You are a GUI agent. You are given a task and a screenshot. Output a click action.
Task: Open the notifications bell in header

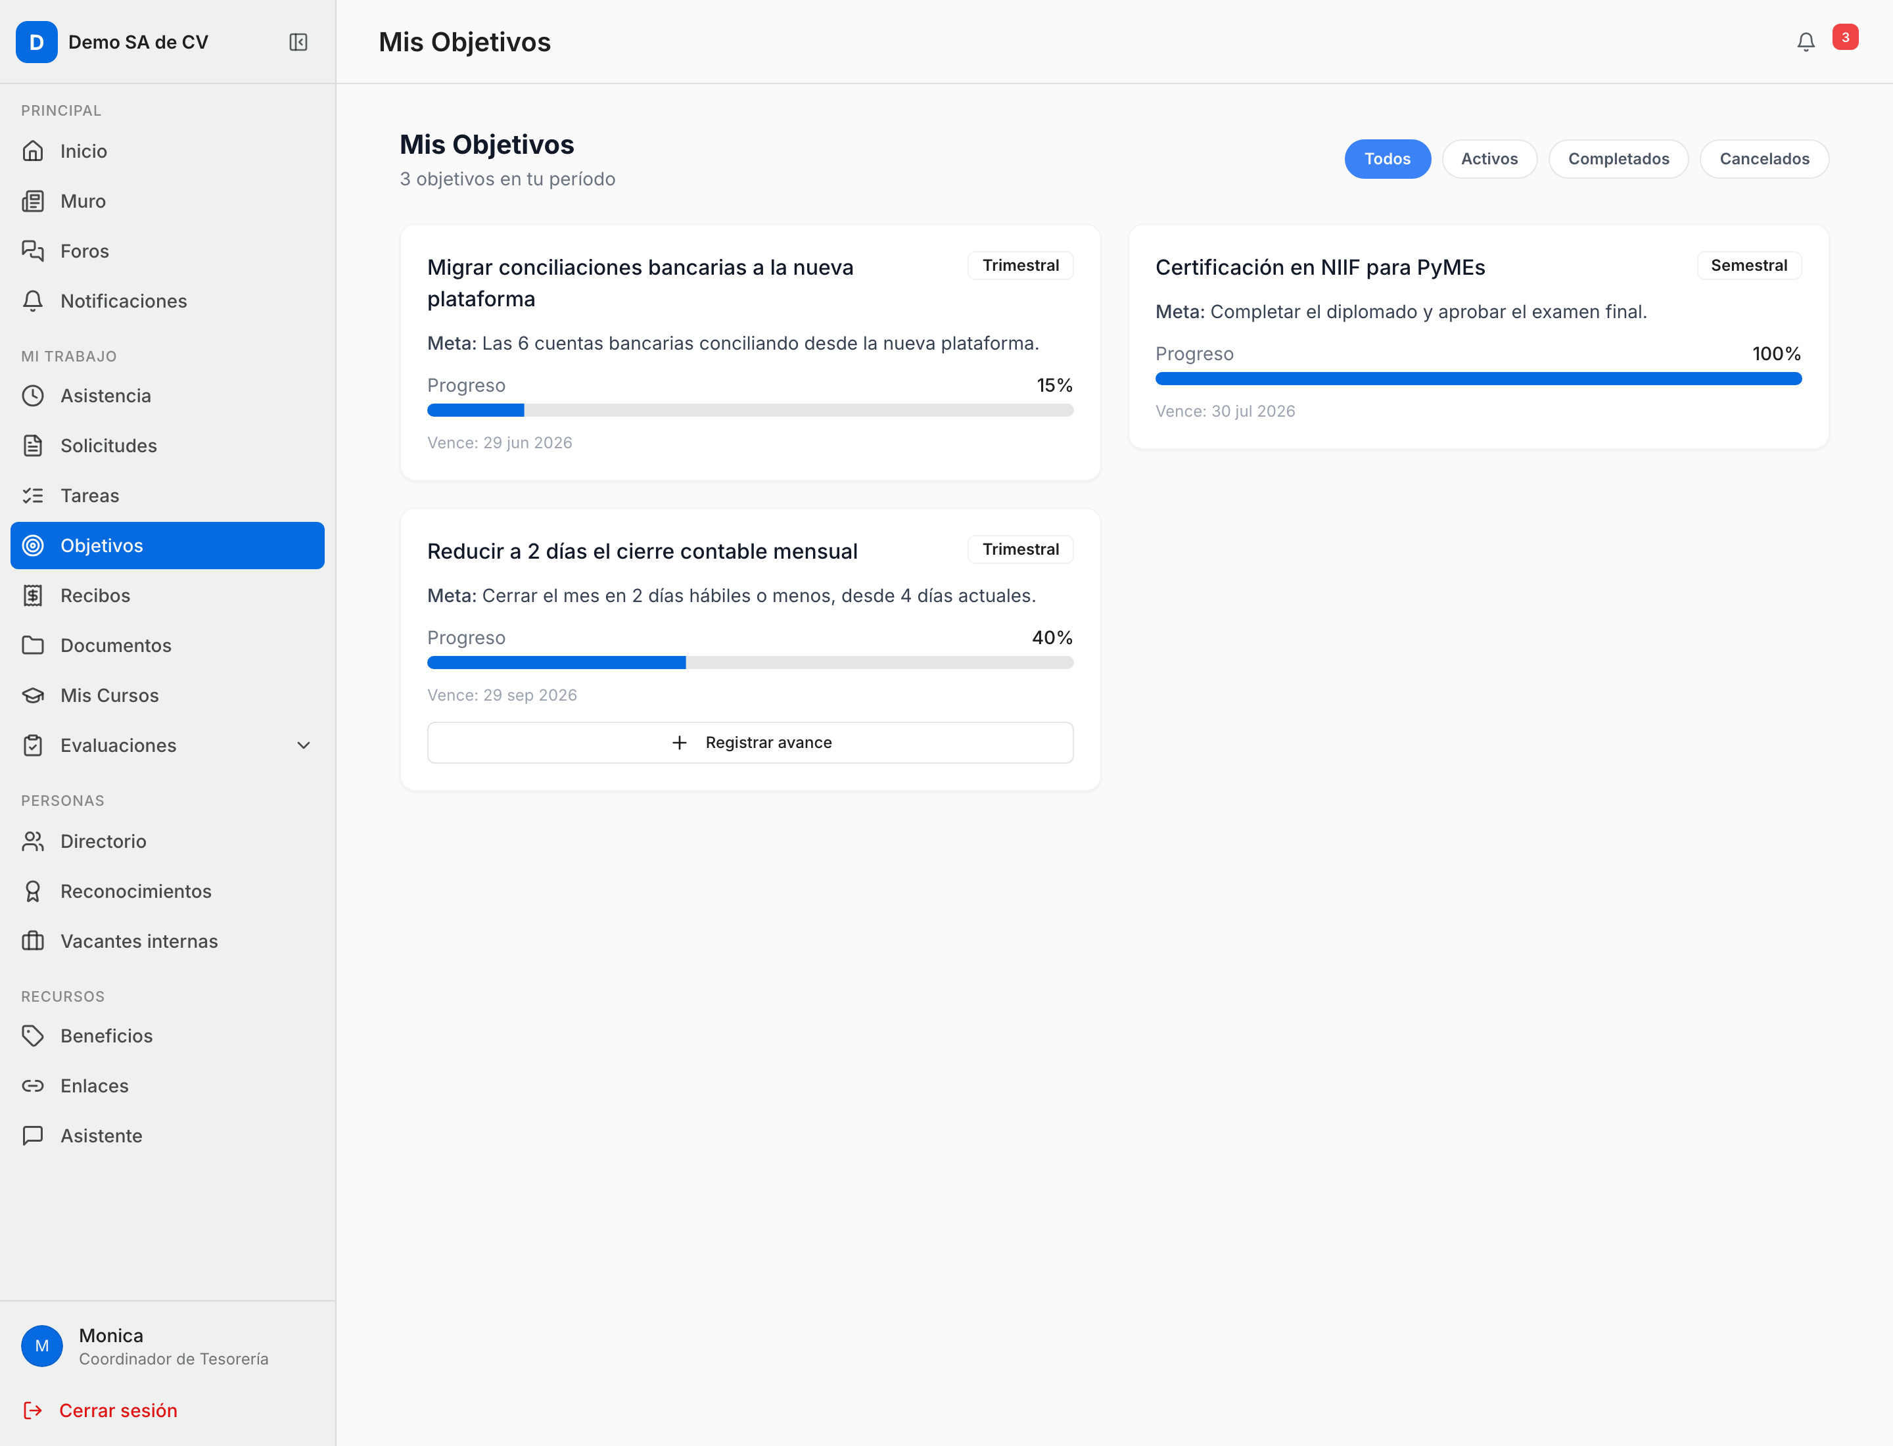(1805, 42)
